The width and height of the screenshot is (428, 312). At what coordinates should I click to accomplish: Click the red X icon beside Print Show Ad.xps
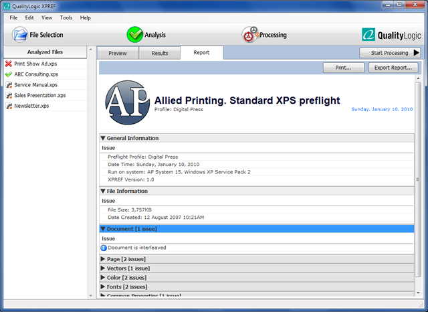pos(9,64)
